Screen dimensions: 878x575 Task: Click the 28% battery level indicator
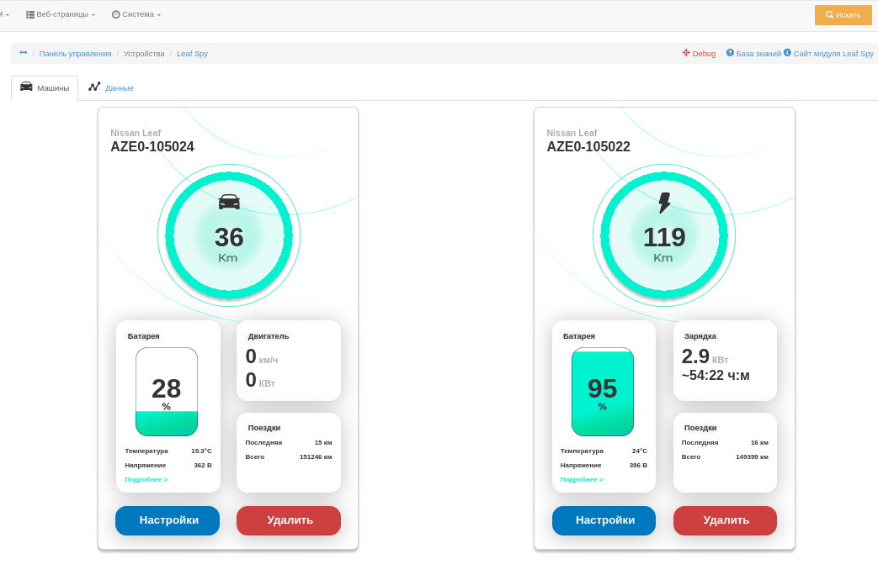(167, 392)
